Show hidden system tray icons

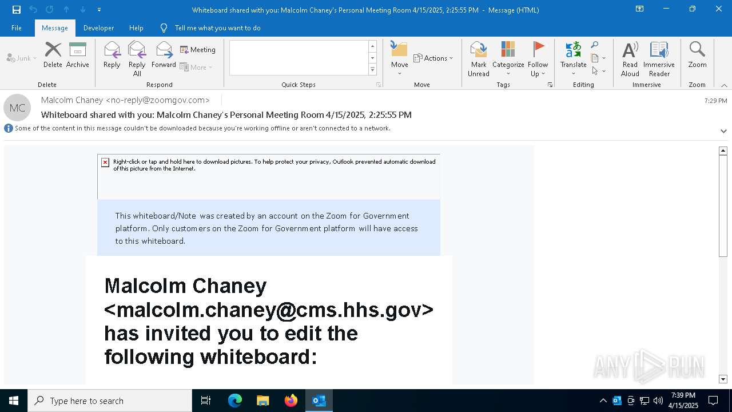point(603,401)
